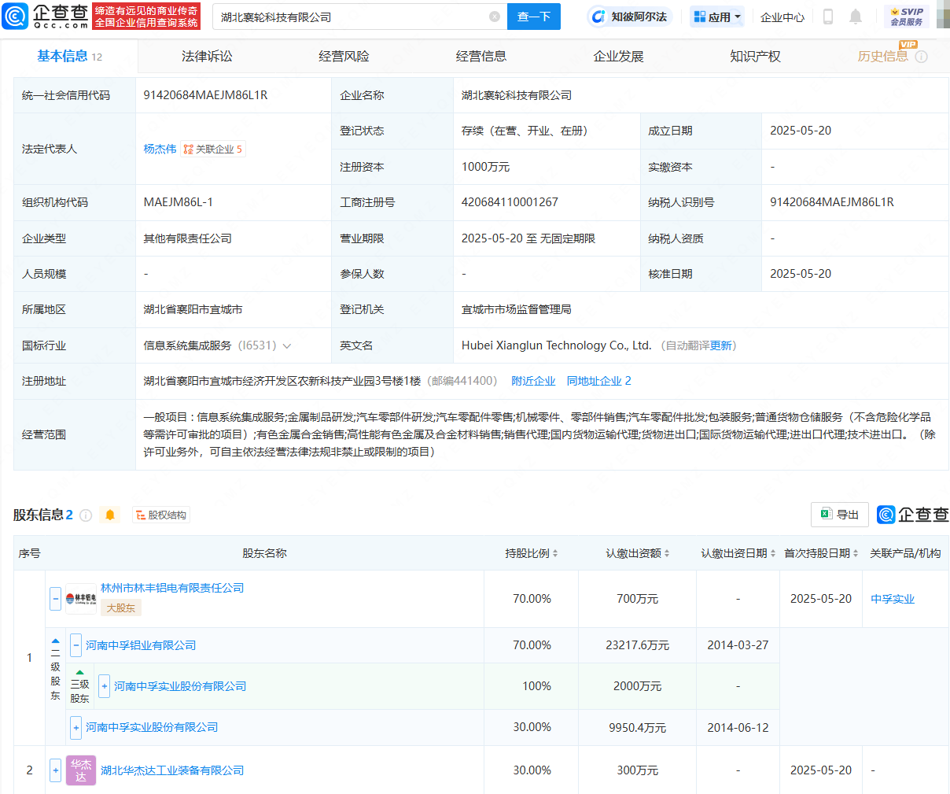Open 林州市林丰铝电有限责任公司 shareholder link

tap(172, 588)
